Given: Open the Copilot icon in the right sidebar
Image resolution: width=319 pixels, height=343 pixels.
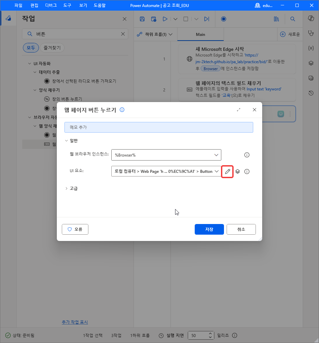Looking at the screenshot, I should pos(311,18).
